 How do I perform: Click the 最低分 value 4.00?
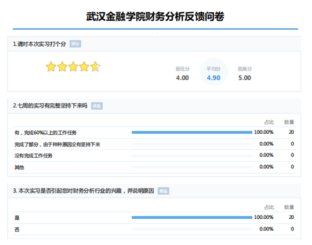coord(182,78)
